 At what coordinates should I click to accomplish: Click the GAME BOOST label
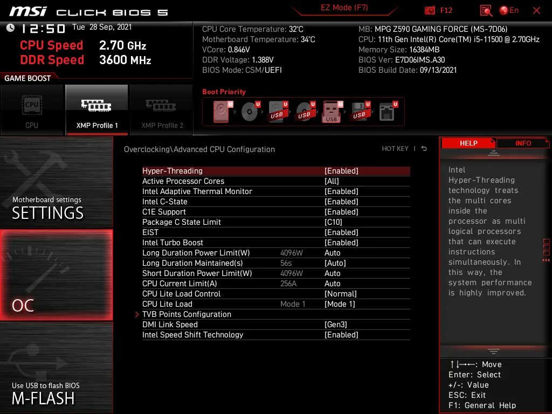[27, 78]
